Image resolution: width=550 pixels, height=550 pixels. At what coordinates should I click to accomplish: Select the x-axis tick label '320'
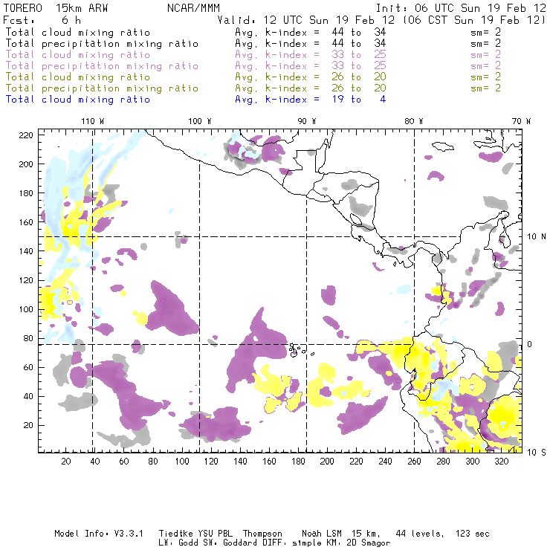pos(502,462)
